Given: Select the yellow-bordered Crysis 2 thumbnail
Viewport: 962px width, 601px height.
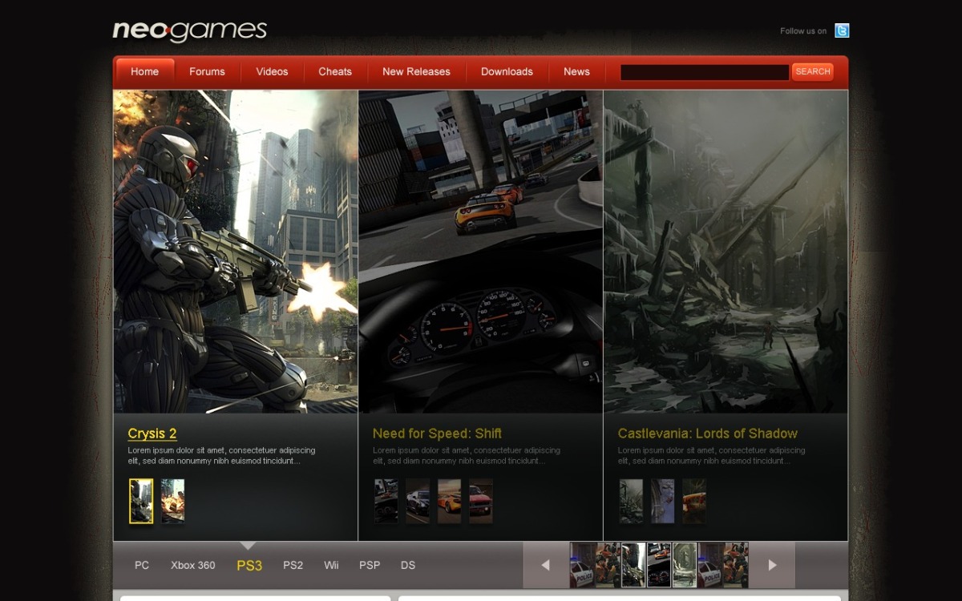Looking at the screenshot, I should pyautogui.click(x=141, y=501).
